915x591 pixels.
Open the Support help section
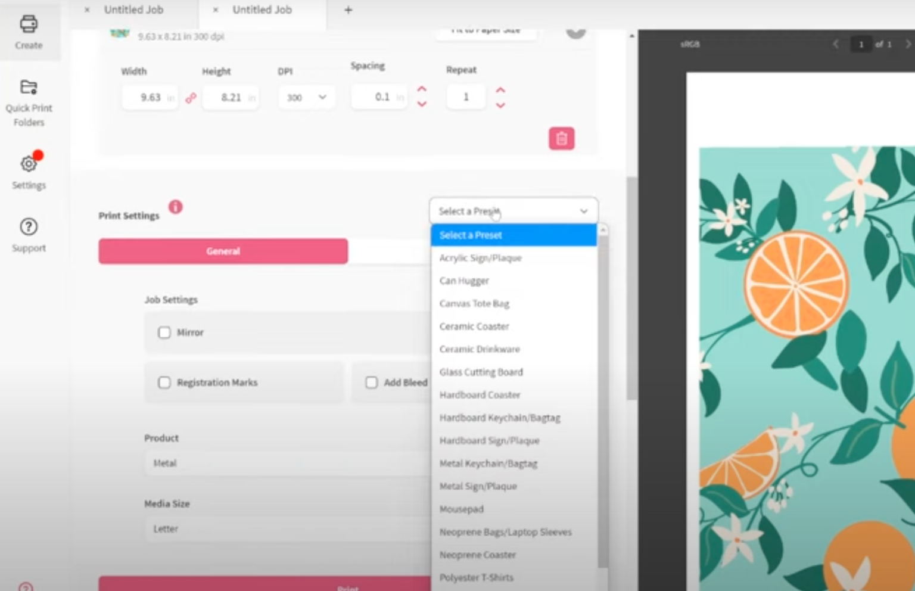click(29, 232)
